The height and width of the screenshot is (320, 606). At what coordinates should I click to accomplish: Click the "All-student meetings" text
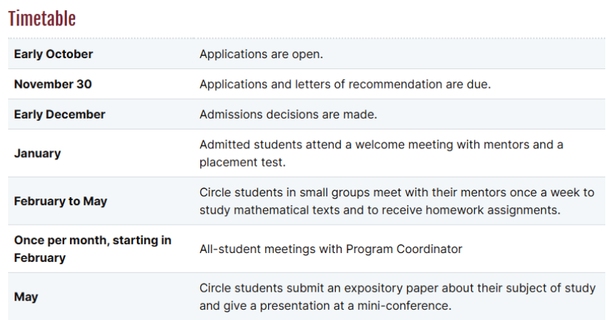pyautogui.click(x=331, y=249)
